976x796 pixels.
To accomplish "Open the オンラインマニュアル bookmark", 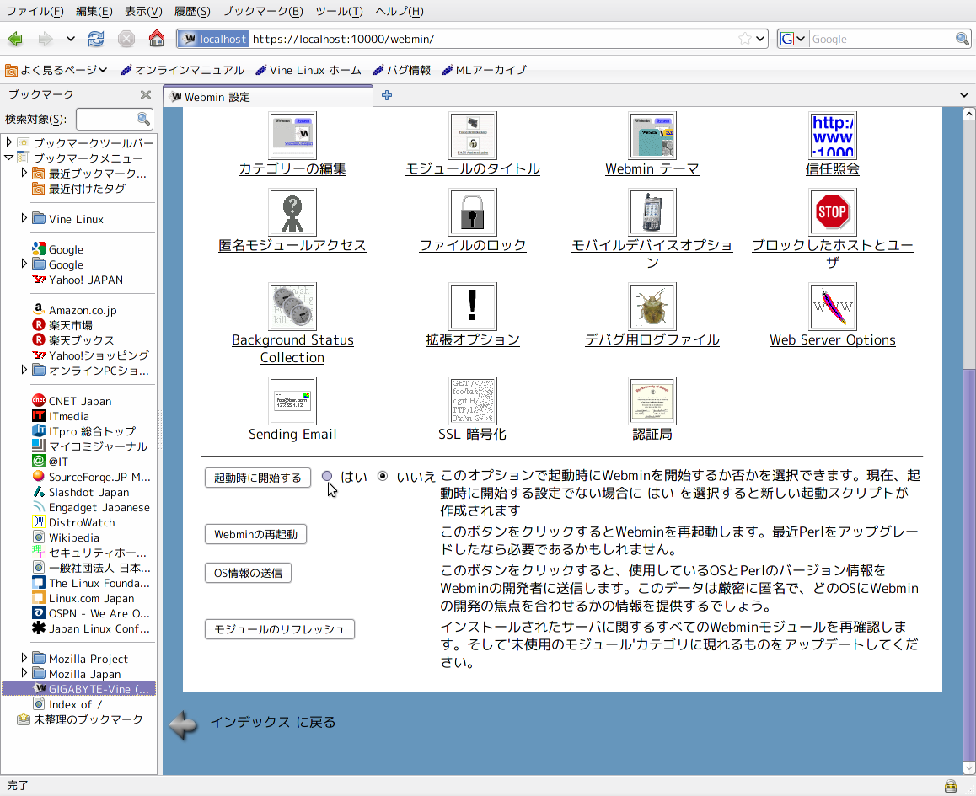I will [x=182, y=70].
